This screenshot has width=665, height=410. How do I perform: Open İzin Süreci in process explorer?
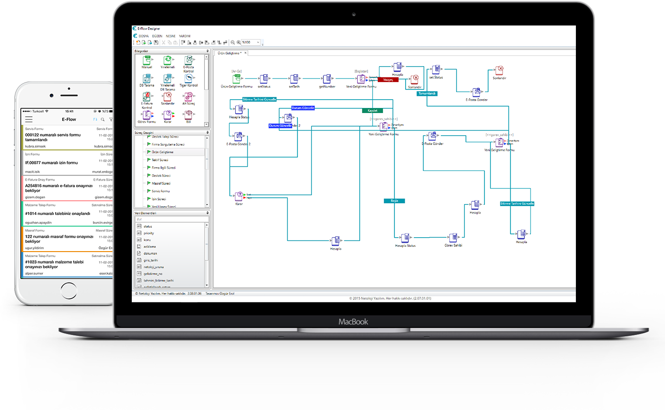coord(156,199)
